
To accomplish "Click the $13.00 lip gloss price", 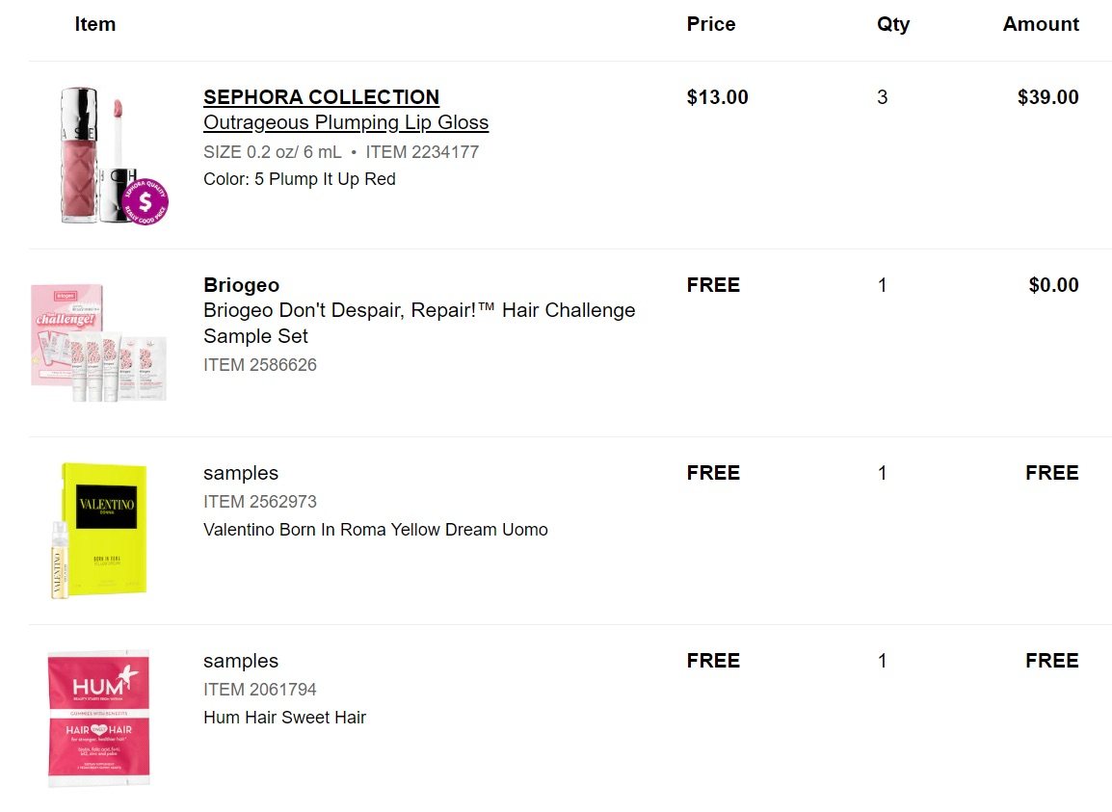I will (718, 97).
